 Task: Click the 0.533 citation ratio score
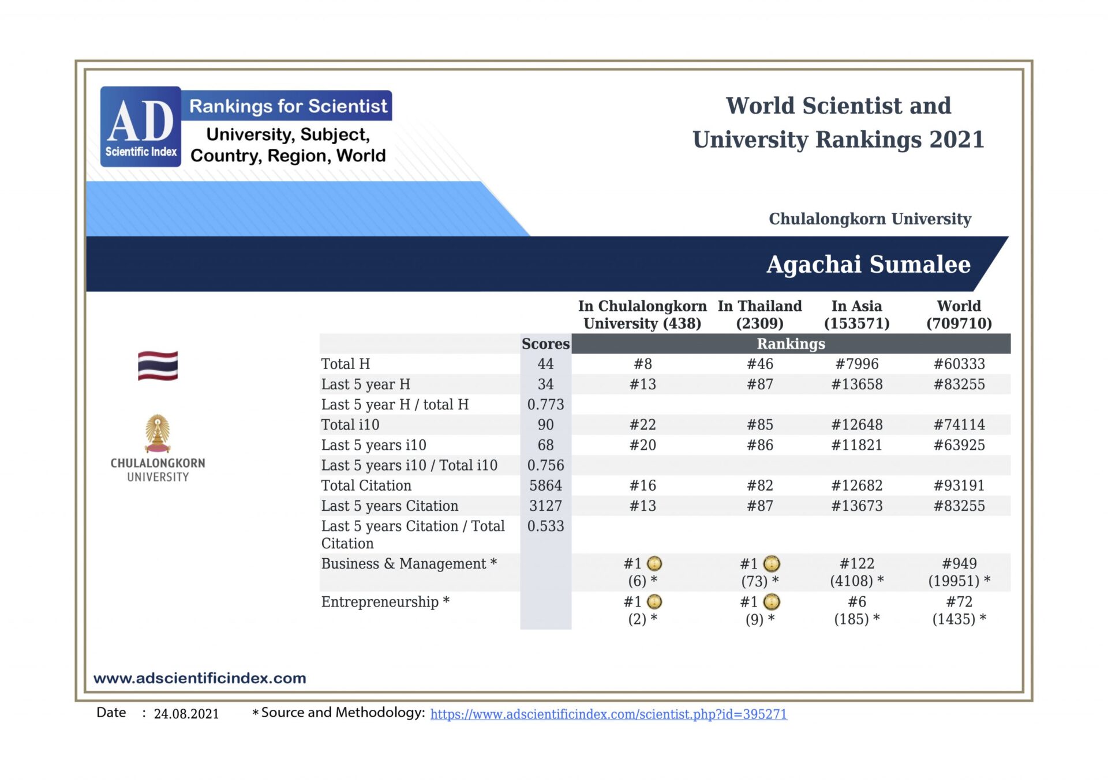545,526
